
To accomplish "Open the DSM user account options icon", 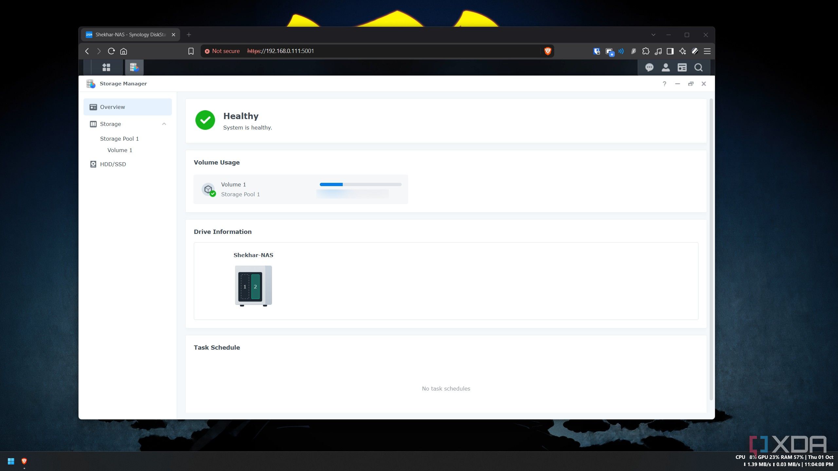I will [x=665, y=67].
